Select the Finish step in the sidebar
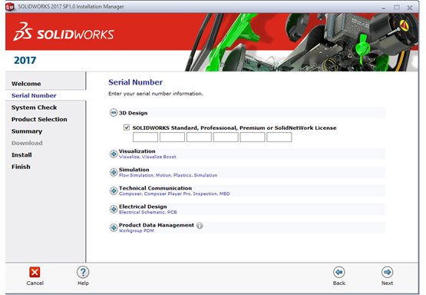Image resolution: width=426 pixels, height=295 pixels. click(21, 167)
